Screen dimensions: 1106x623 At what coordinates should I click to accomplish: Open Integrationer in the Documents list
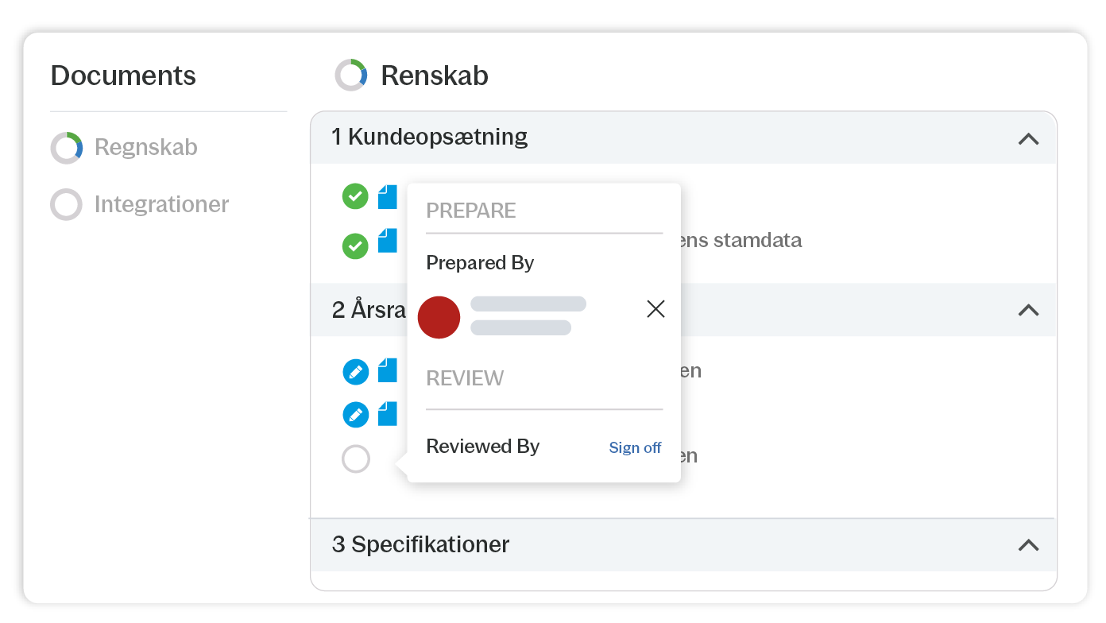click(161, 204)
